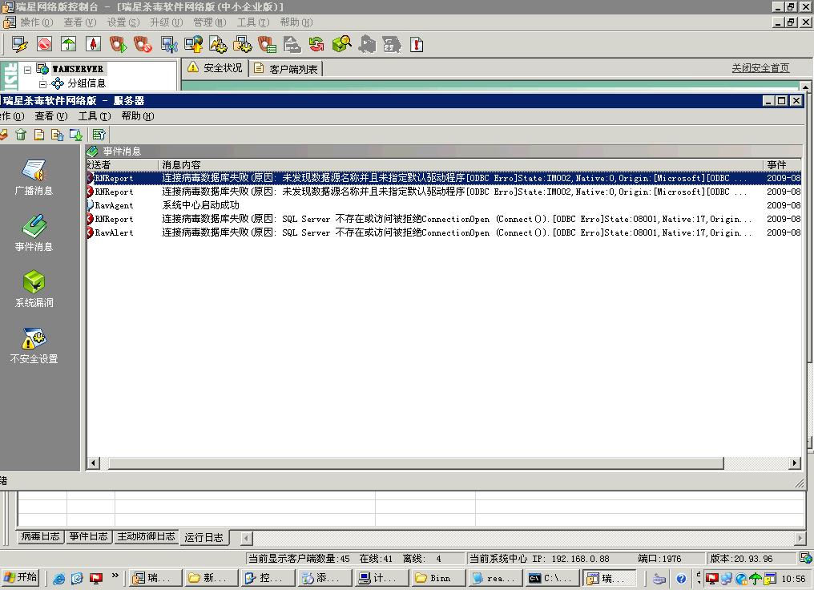
Task: Expand hidden quick launch icons chevron
Action: [x=115, y=576]
